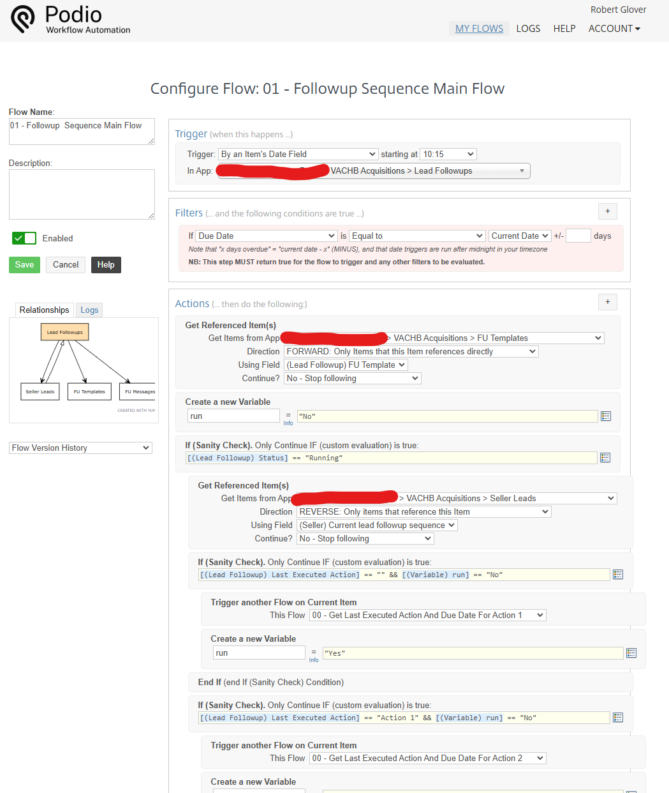Expand the Due Date filter field dropdown
This screenshot has height=793, width=669.
coord(267,236)
